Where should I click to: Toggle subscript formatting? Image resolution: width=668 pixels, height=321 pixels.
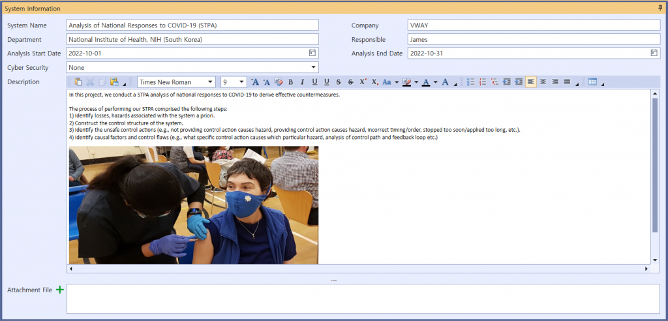click(x=374, y=82)
